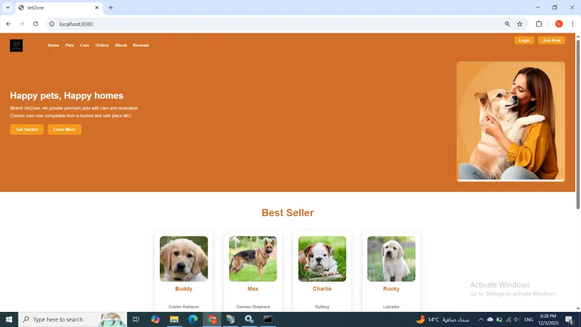The image size is (581, 327).
Task: Open the zoom magnifier icon in address bar
Action: (x=507, y=24)
